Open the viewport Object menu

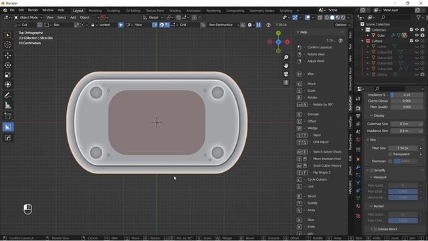tap(84, 17)
